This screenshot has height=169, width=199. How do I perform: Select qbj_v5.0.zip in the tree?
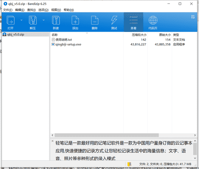click(16, 35)
